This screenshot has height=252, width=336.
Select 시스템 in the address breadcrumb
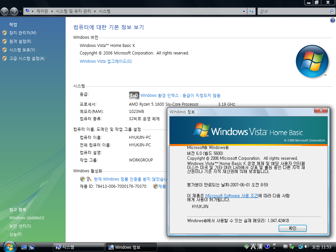[105, 11]
